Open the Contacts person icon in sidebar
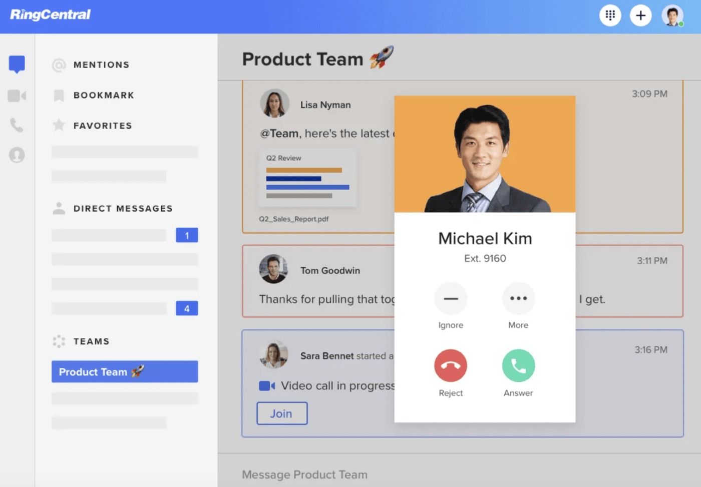 [17, 155]
